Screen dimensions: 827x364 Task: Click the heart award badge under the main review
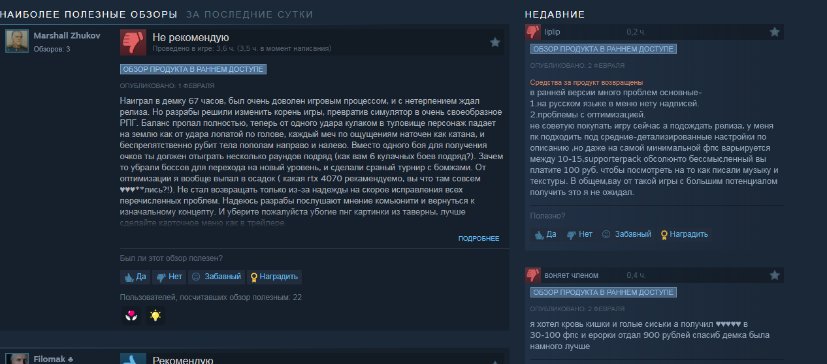tap(131, 316)
